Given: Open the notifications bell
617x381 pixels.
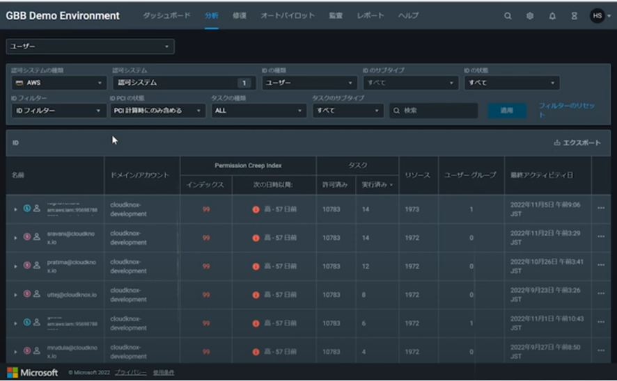Looking at the screenshot, I should pos(552,16).
